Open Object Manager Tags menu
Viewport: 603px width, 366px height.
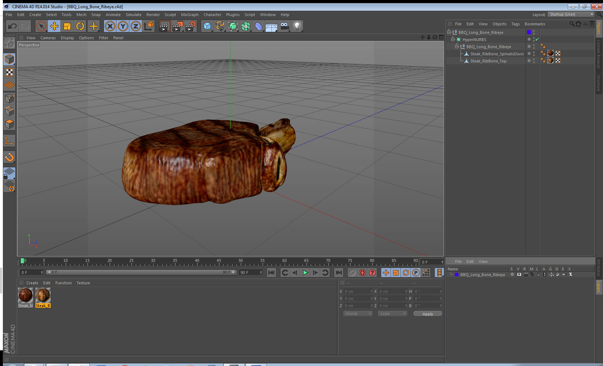[515, 24]
